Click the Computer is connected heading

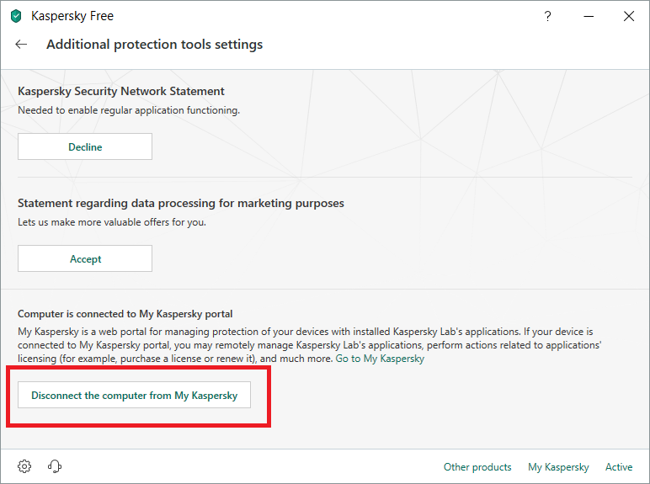click(x=125, y=314)
